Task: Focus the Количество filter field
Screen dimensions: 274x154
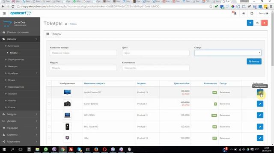Action: click(x=155, y=68)
